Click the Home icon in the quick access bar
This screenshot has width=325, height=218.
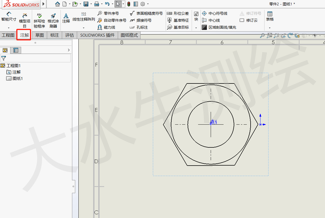[58, 4]
